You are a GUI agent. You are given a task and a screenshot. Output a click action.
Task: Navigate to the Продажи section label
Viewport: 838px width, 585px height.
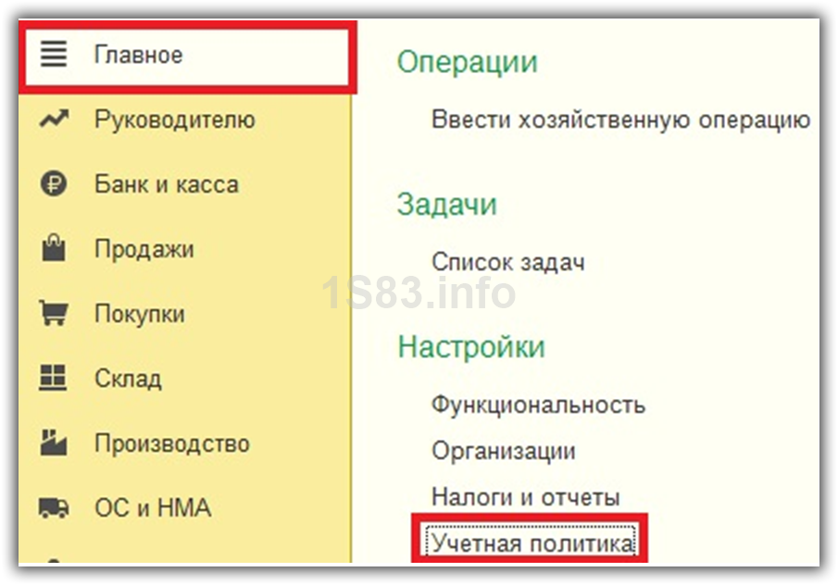pos(144,249)
